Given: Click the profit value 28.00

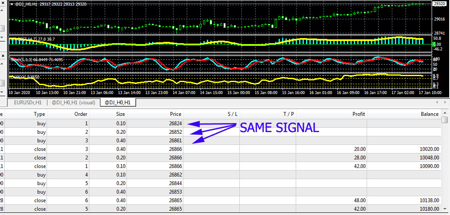Looking at the screenshot, I should [x=360, y=158].
